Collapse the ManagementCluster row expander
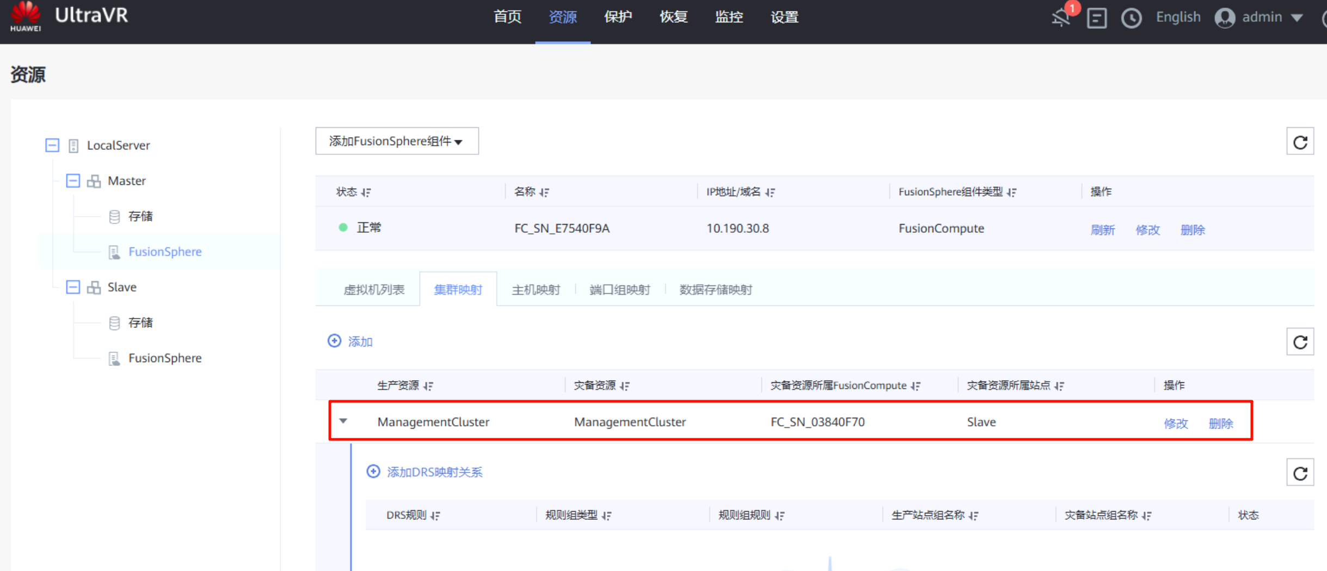1327x571 pixels. 343,421
